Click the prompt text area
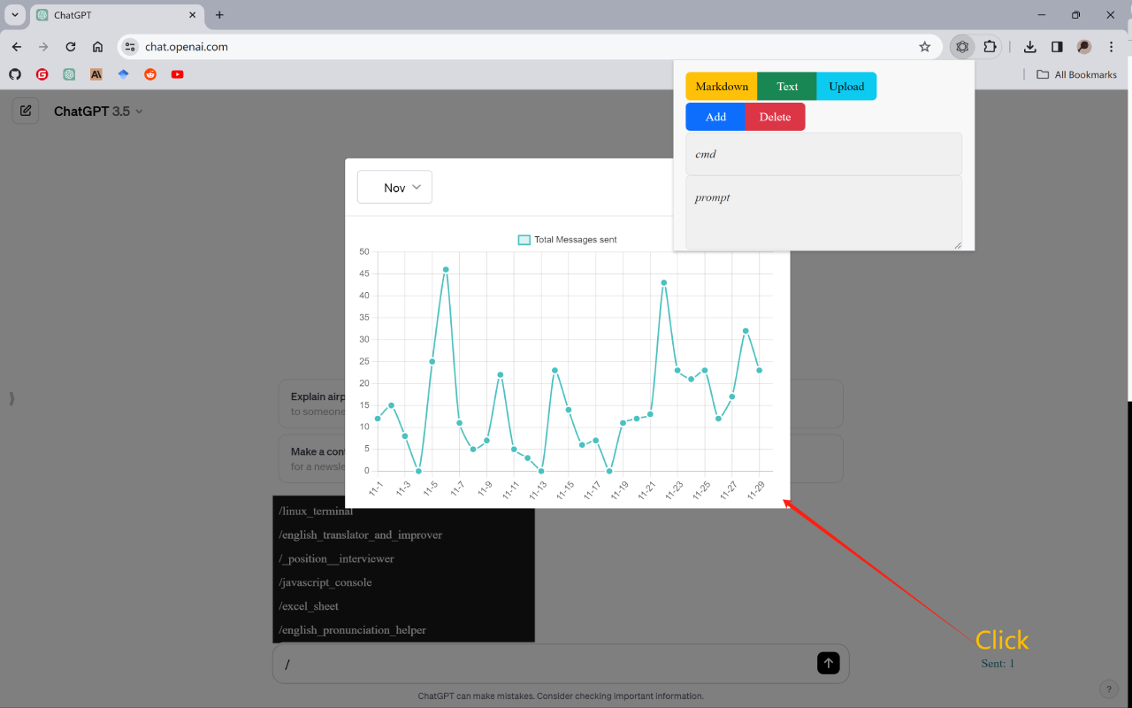This screenshot has height=708, width=1132. (823, 212)
